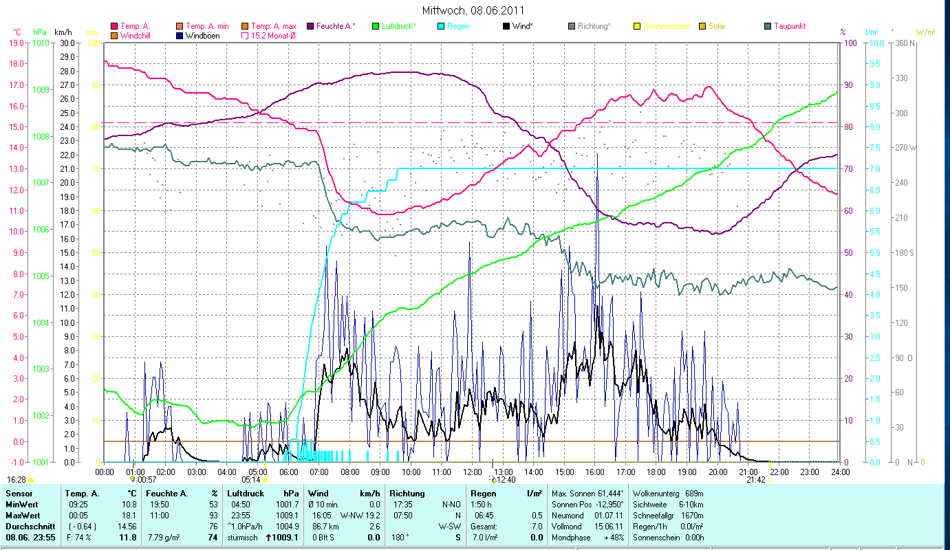
Task: Click the 'Vollmond 15.06.11' entry
Action: 586,526
